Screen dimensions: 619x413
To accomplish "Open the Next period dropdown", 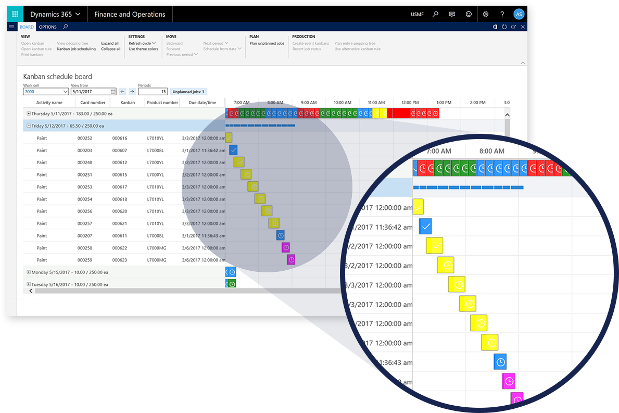I will tap(216, 43).
